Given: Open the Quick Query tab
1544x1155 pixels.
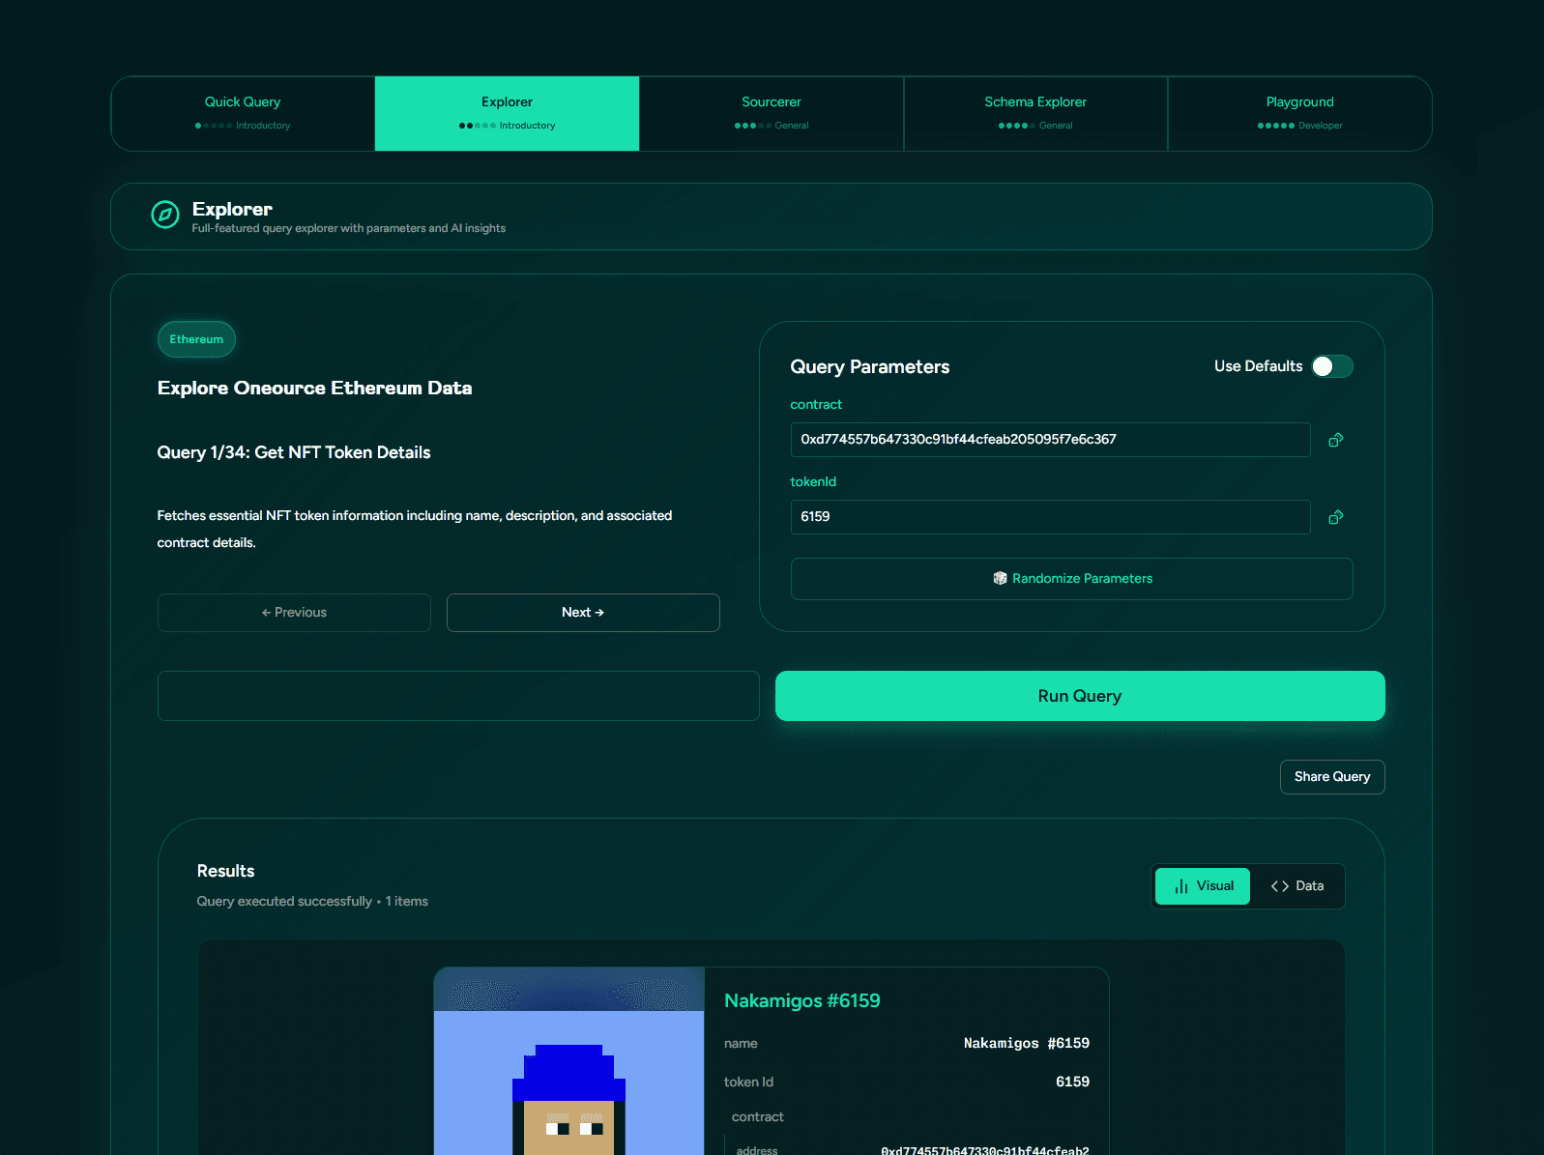Looking at the screenshot, I should pos(243,113).
